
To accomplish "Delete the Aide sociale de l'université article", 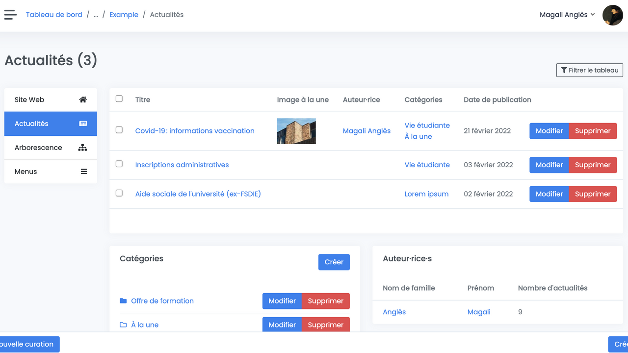I will 593,194.
